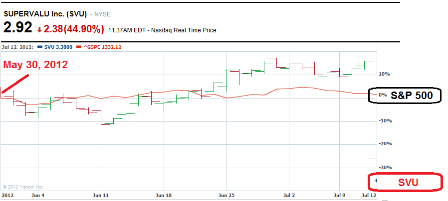Click the 10% y-axis label
448x201 pixels.
384,74
